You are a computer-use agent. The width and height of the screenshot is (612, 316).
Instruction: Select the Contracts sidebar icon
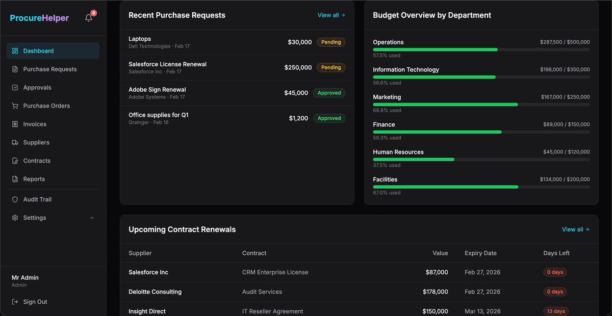pyautogui.click(x=14, y=161)
